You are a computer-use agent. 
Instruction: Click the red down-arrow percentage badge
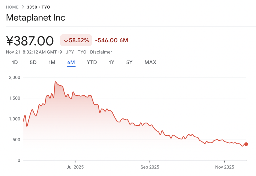coord(76,40)
